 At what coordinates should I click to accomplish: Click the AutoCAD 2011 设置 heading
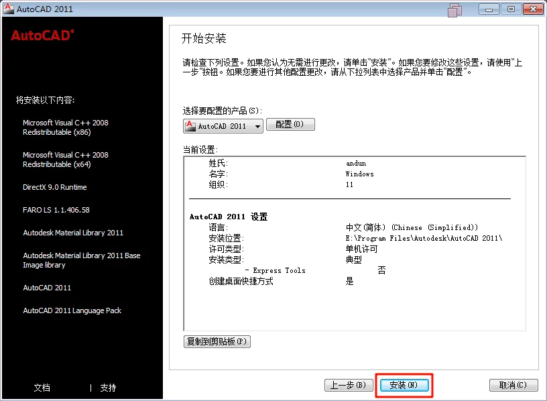pos(229,217)
